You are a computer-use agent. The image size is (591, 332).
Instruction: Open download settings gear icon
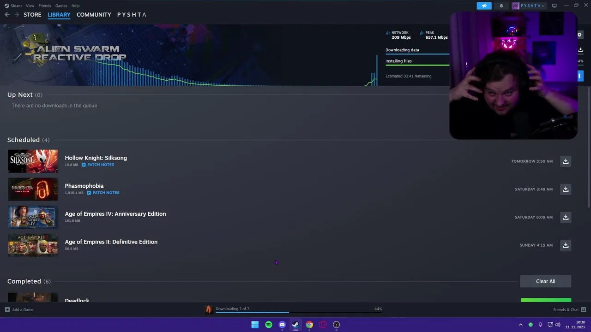click(579, 35)
